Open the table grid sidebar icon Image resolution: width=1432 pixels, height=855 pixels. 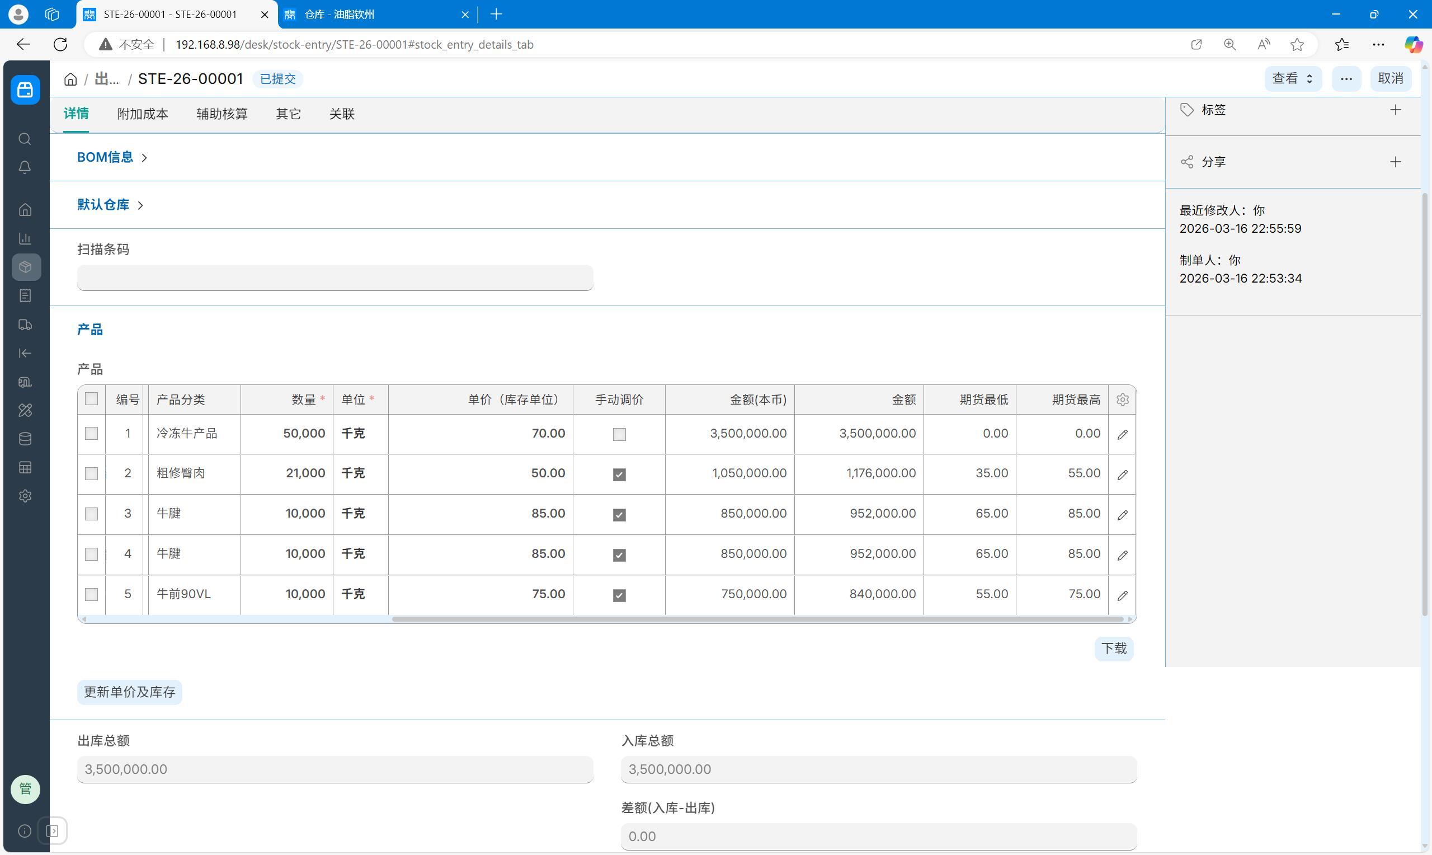tap(25, 467)
